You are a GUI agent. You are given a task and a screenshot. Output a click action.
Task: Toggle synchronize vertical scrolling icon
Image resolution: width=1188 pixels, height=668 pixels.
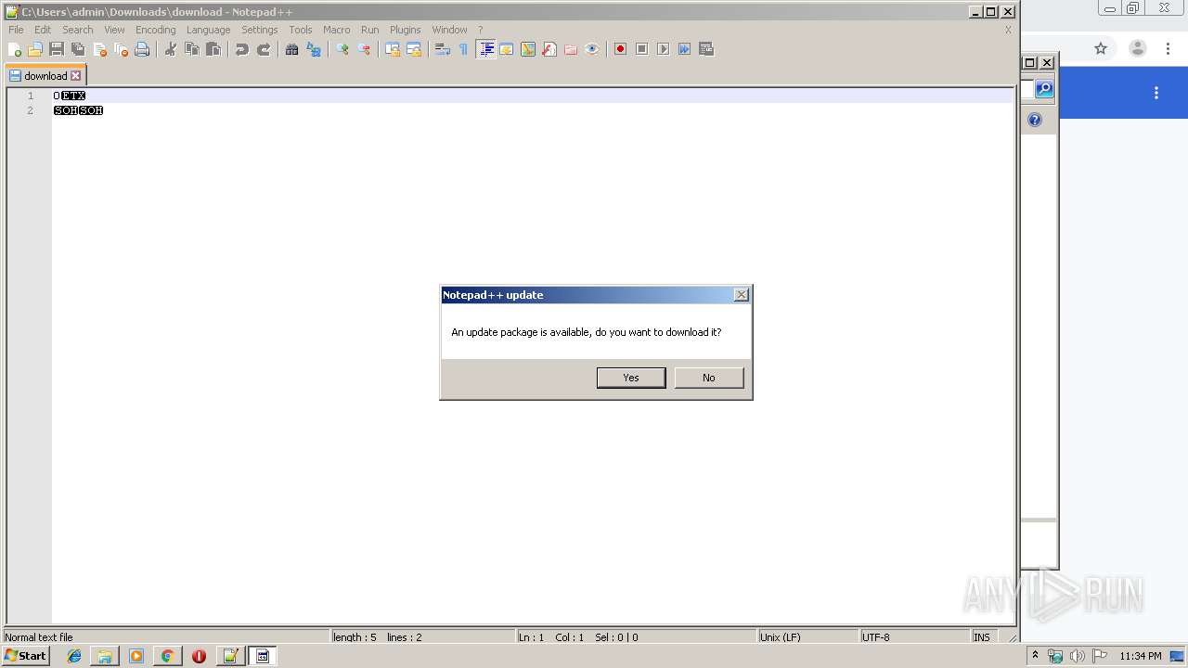coord(393,49)
